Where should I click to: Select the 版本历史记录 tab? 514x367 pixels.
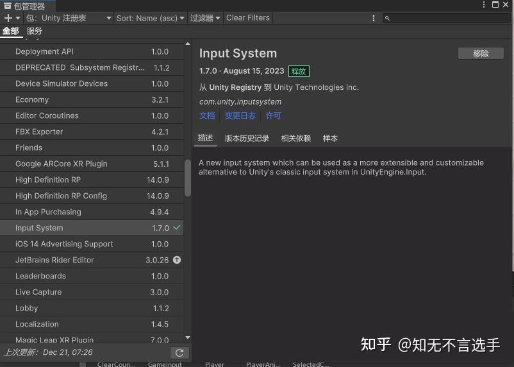[x=247, y=138]
